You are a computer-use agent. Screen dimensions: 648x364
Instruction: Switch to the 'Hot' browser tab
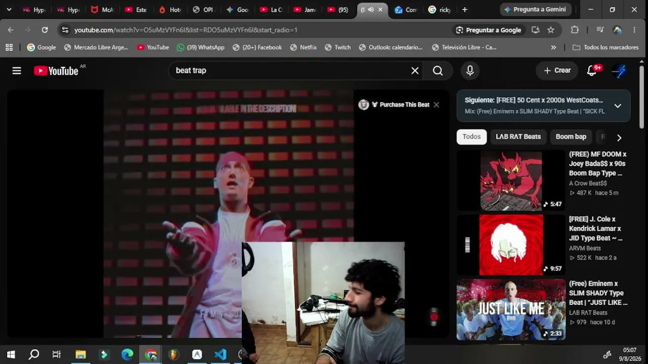point(170,10)
